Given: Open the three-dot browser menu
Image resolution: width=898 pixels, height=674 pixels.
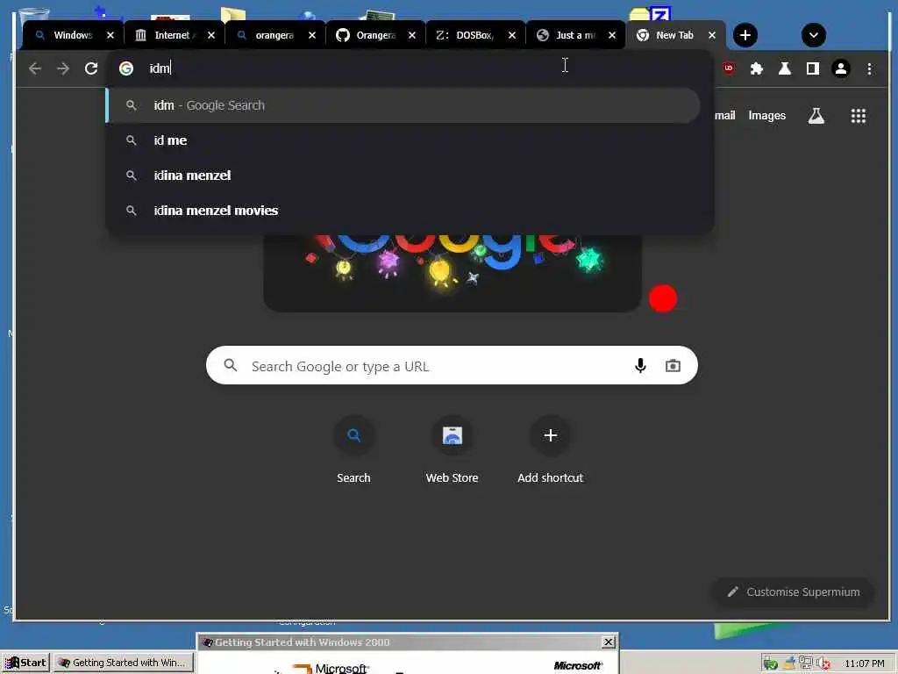Looking at the screenshot, I should pyautogui.click(x=869, y=68).
